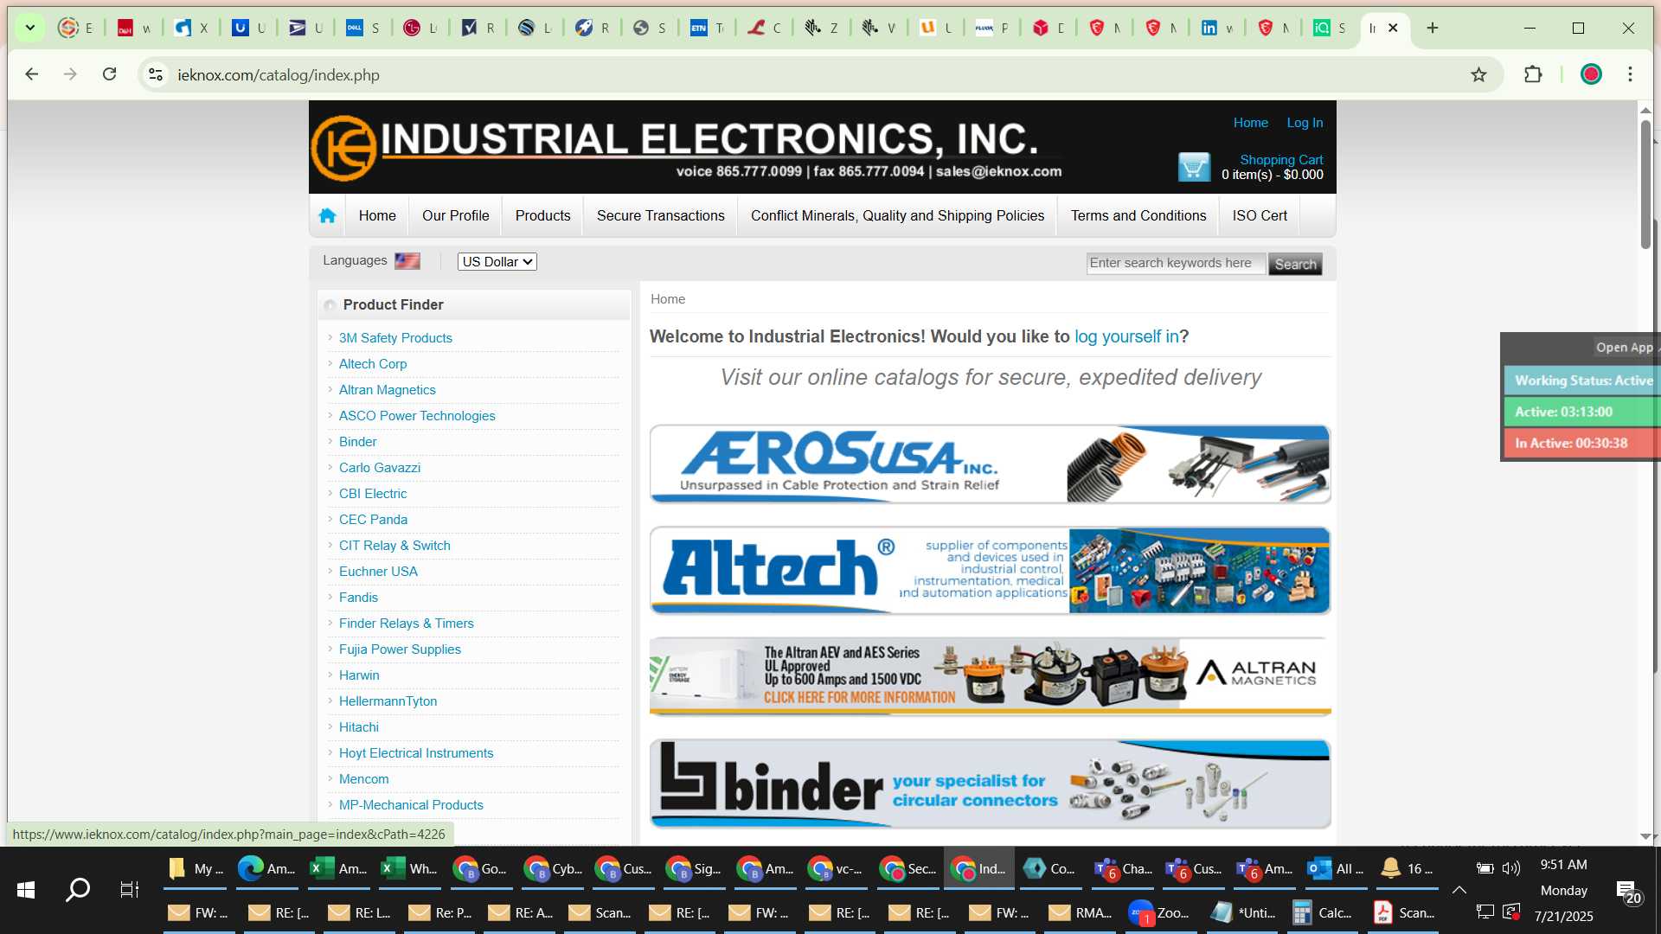1661x934 pixels.
Task: View site information icon in address bar
Action: click(x=156, y=74)
